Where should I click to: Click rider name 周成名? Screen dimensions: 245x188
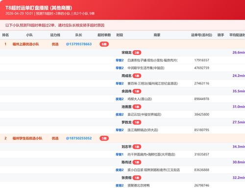[x=126, y=76]
